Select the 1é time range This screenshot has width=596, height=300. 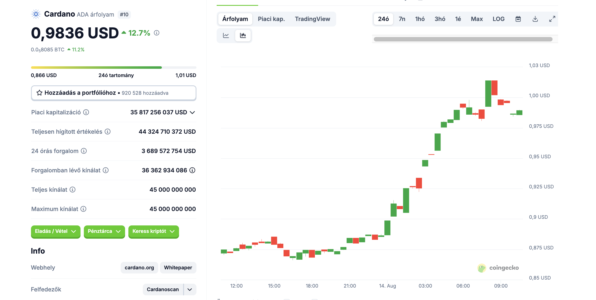click(x=458, y=19)
